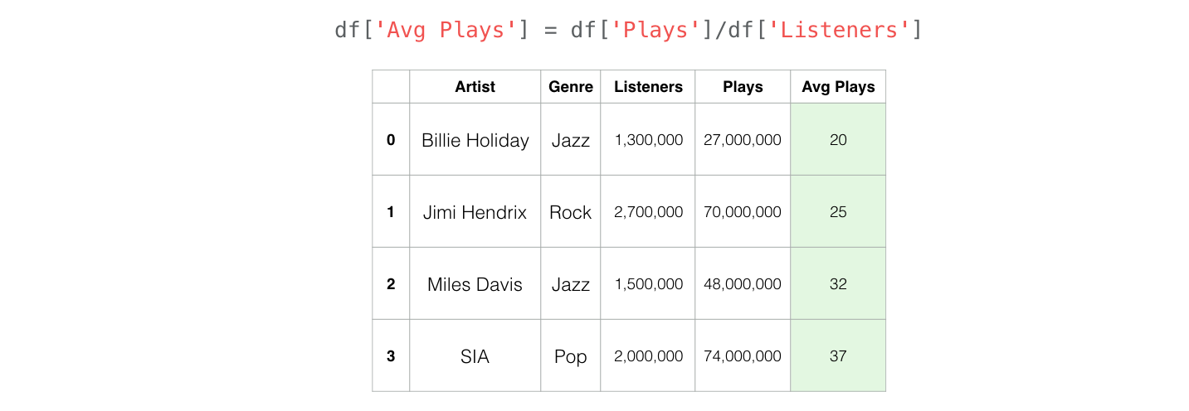This screenshot has width=1189, height=411.
Task: Select the Jimi Hendrix artist cell
Action: (475, 212)
